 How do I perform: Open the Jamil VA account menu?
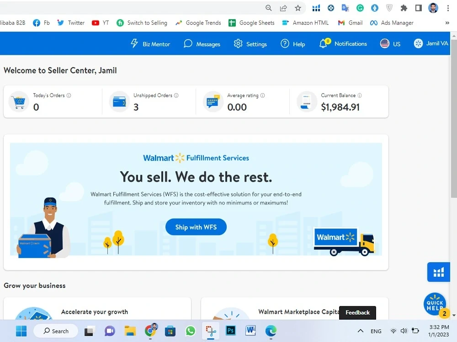[x=431, y=44]
